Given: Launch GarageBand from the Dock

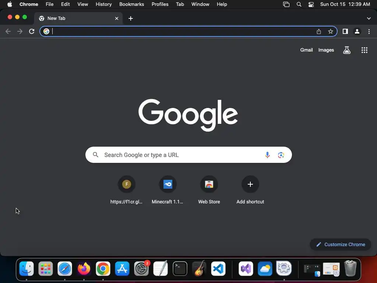Looking at the screenshot, I should [x=199, y=269].
